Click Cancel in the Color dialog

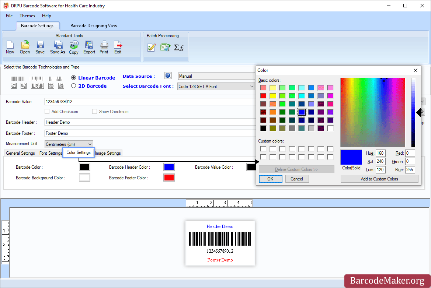point(297,179)
